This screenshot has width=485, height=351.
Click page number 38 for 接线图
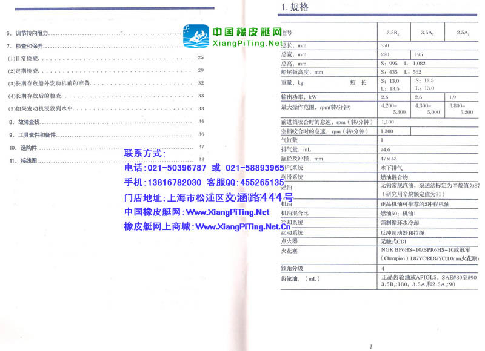tap(201, 159)
